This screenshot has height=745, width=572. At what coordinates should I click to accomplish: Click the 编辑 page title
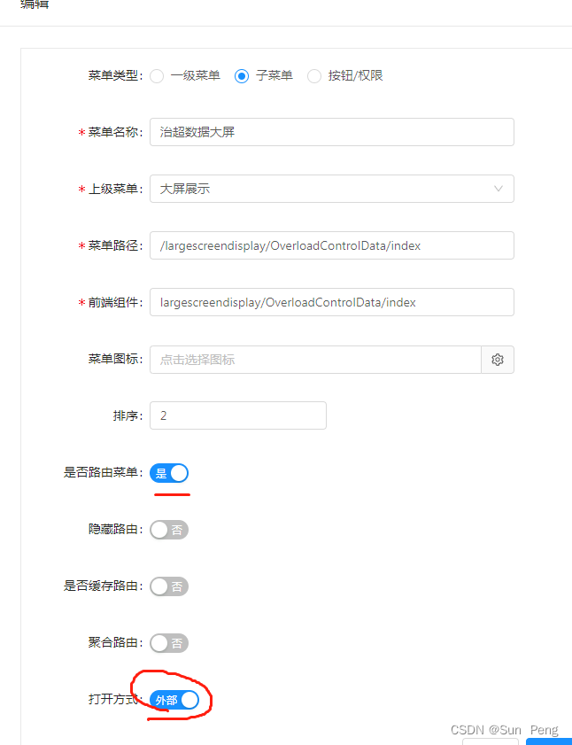pos(33,5)
